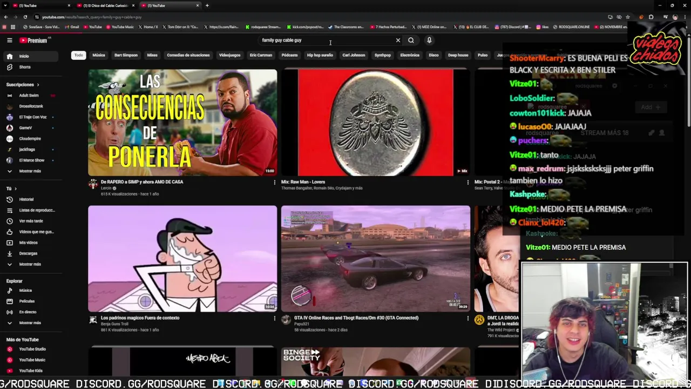This screenshot has width=691, height=389.
Task: Click the YouTube Premium logo
Action: click(x=33, y=40)
